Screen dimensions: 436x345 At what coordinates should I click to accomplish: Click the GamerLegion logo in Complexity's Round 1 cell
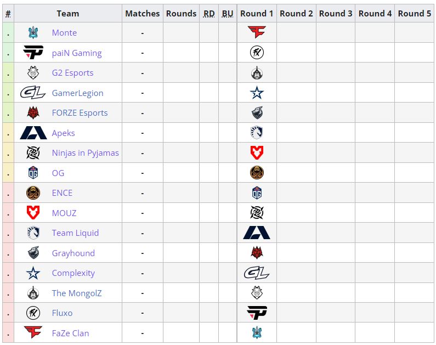(256, 273)
